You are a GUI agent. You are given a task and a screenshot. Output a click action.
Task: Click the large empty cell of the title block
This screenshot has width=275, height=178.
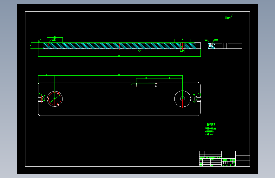click(228, 155)
